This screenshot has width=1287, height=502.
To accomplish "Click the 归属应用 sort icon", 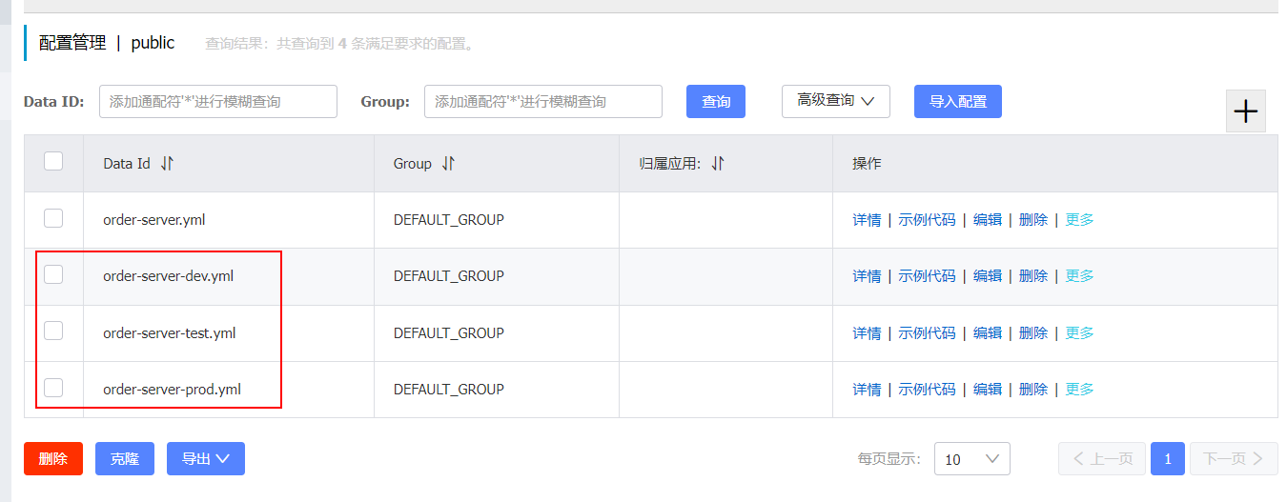I will (x=718, y=163).
